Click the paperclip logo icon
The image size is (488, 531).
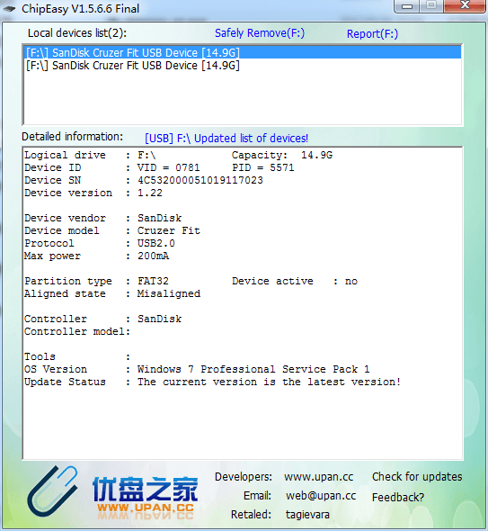tap(52, 490)
